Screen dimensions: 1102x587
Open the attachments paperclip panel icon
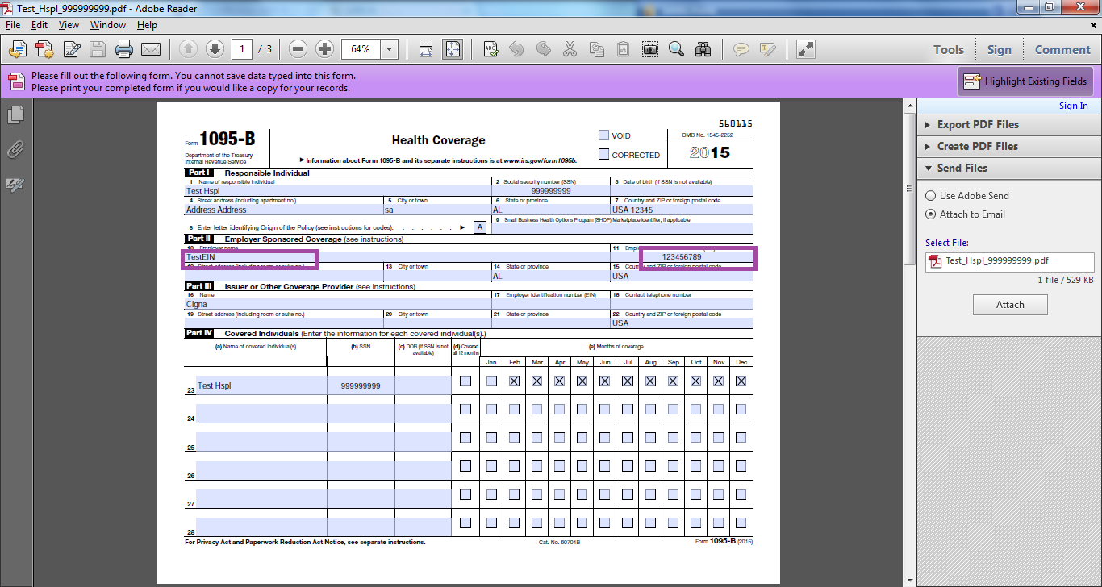tap(15, 150)
